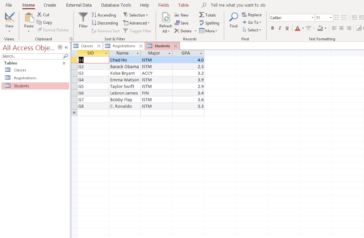364x238 pixels.
Task: Apply a Descending sort
Action: [x=105, y=23]
